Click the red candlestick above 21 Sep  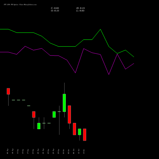click(x=34, y=114)
